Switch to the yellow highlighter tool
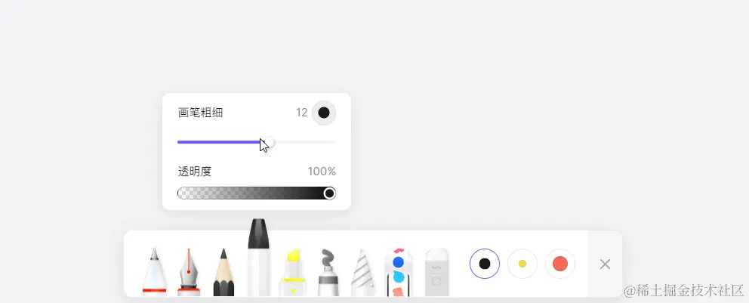The image size is (749, 303). point(293,271)
